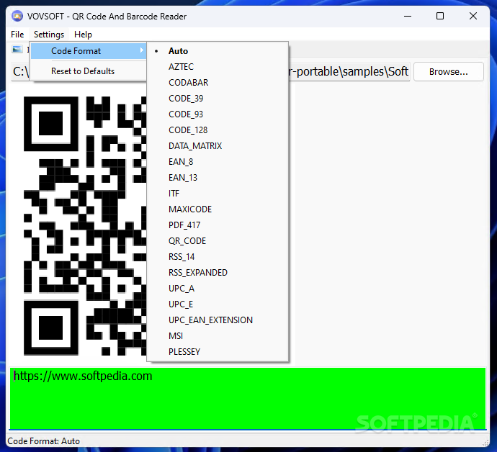Viewport: 497px width, 452px height.
Task: Click the file path input field
Action: coord(349,71)
